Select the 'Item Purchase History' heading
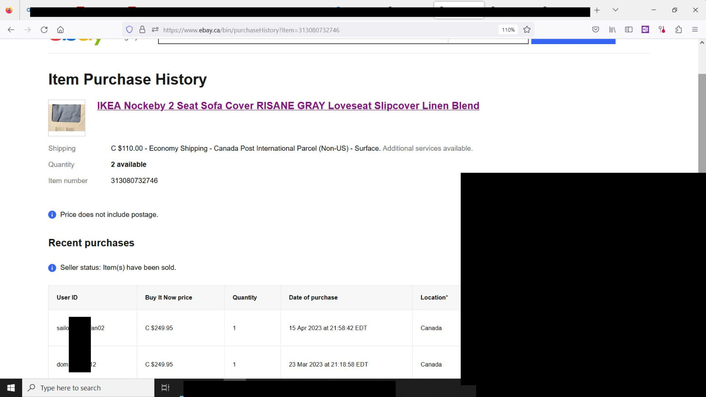 point(128,79)
